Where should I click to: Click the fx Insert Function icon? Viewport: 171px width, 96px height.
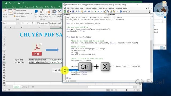32,23
